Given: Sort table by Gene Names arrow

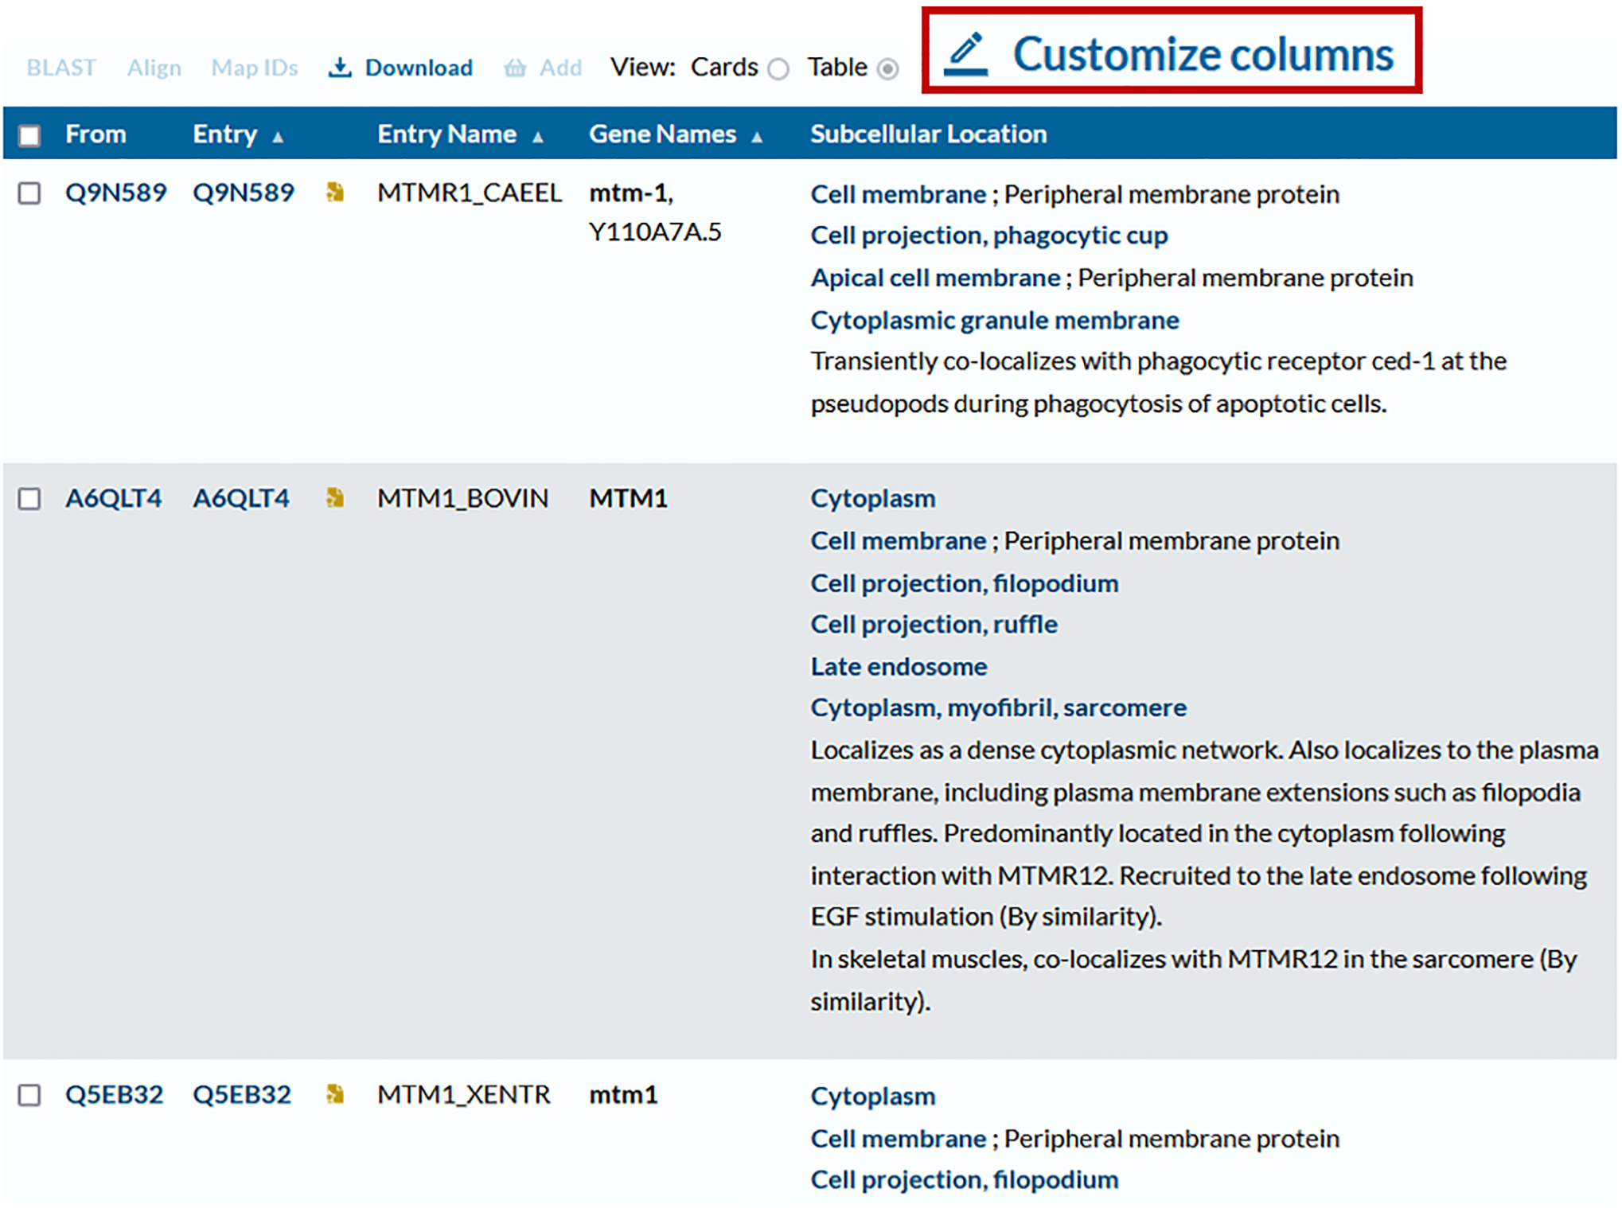Looking at the screenshot, I should pos(757,137).
